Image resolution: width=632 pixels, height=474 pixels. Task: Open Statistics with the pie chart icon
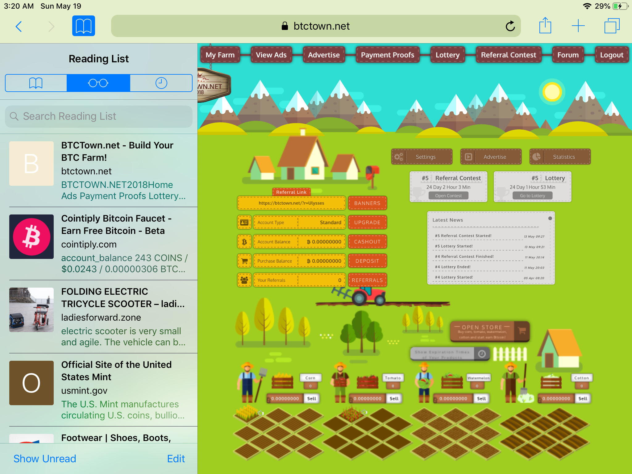coord(560,157)
